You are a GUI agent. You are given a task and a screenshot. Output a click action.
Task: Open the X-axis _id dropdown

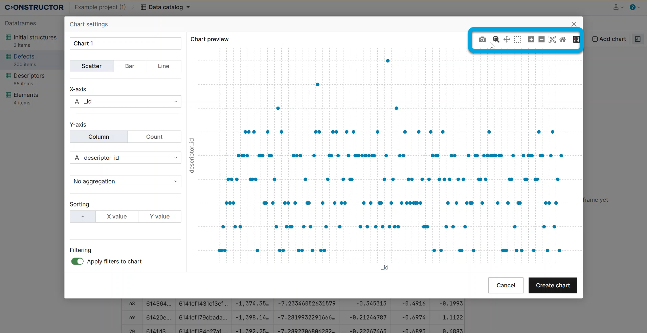click(125, 102)
